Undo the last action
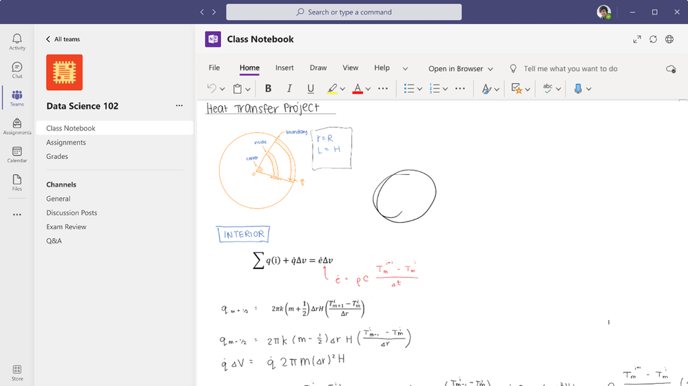Image resolution: width=688 pixels, height=386 pixels. (211, 89)
